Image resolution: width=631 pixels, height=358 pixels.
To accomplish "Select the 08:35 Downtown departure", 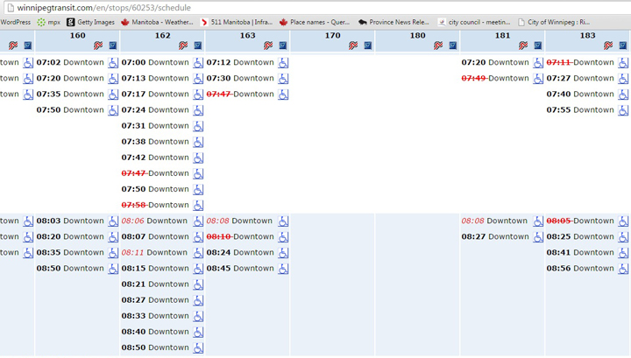I will (x=70, y=252).
